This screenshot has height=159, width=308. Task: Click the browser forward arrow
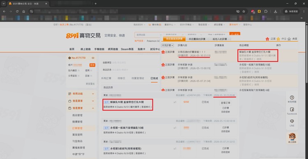click(x=11, y=11)
